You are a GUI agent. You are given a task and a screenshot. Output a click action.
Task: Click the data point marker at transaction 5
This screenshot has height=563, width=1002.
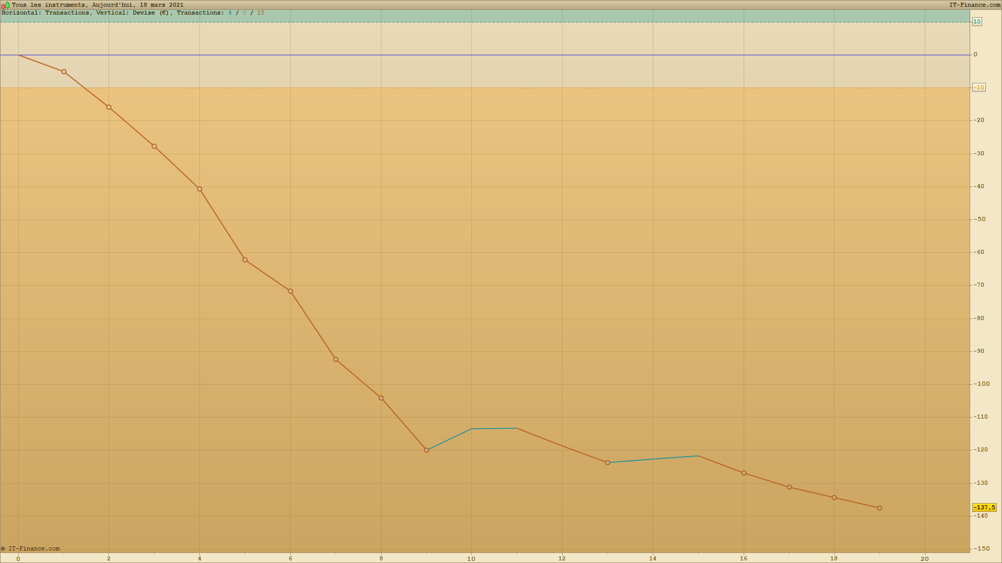click(x=245, y=260)
